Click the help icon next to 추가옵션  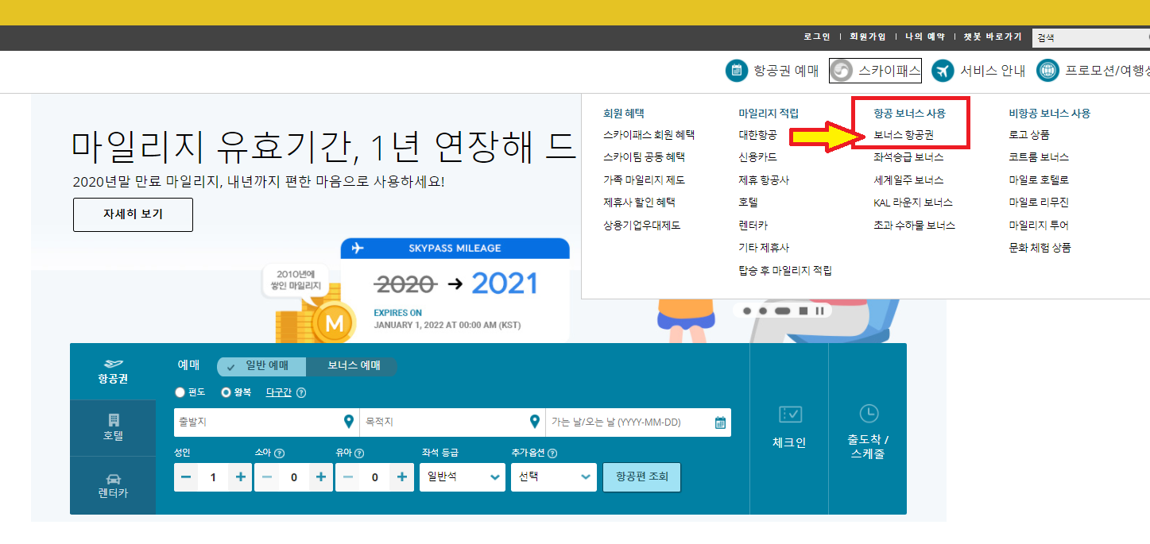click(x=552, y=453)
